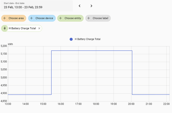Open the start date - end date field
The image size is (172, 113).
point(37,6)
